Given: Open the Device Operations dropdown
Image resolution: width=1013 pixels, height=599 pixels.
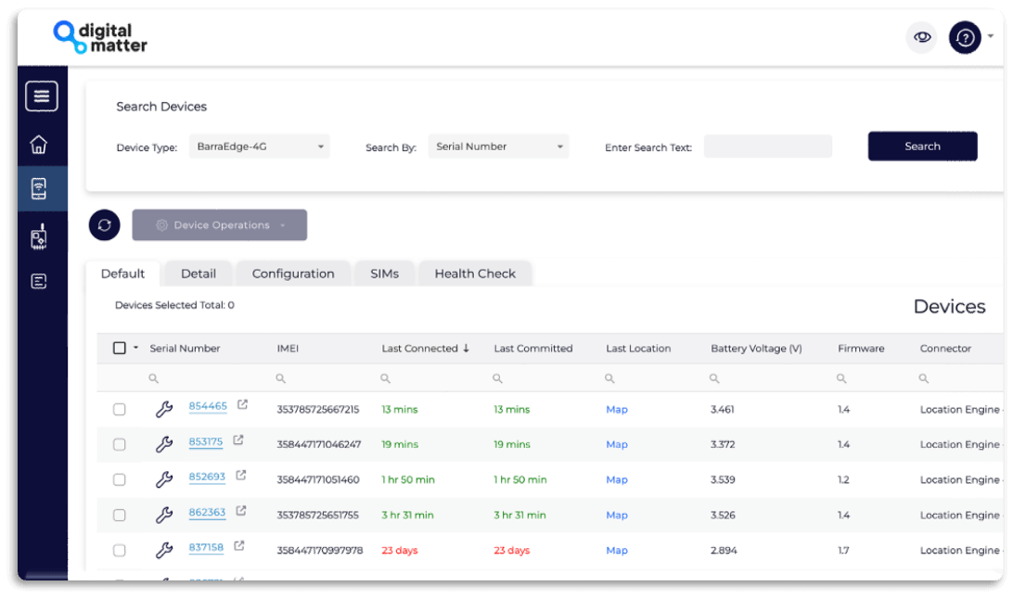Looking at the screenshot, I should coord(220,225).
